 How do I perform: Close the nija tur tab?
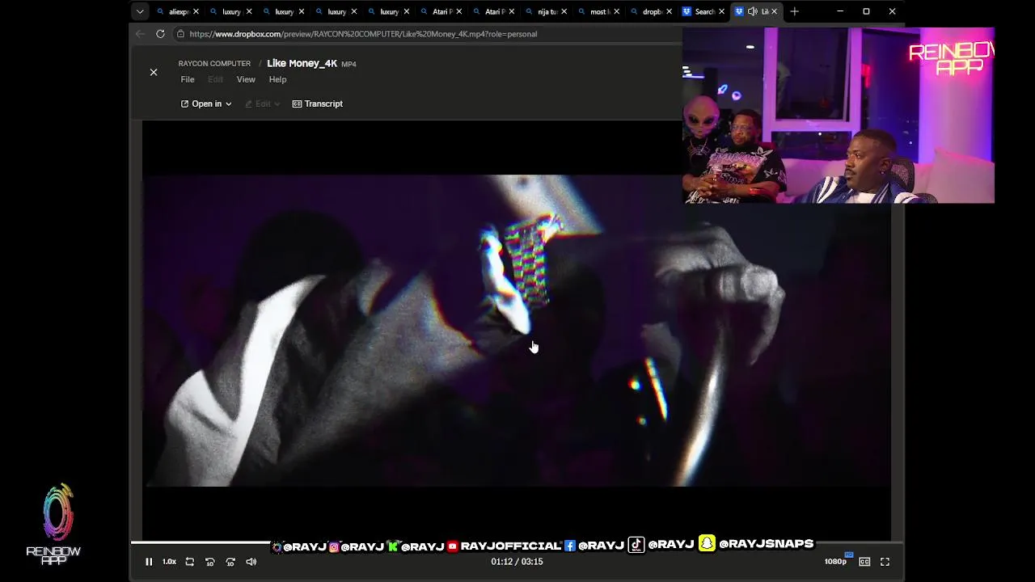click(x=564, y=11)
